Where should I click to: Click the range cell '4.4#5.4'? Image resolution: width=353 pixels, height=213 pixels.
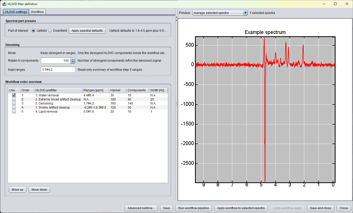click(x=95, y=95)
